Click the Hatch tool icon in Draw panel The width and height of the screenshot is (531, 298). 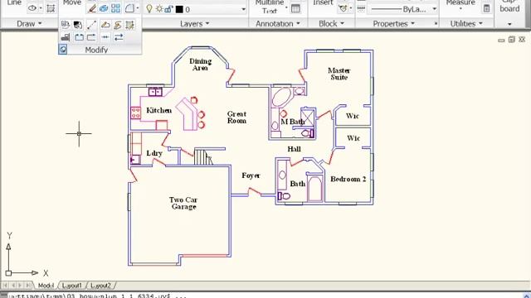click(x=51, y=8)
